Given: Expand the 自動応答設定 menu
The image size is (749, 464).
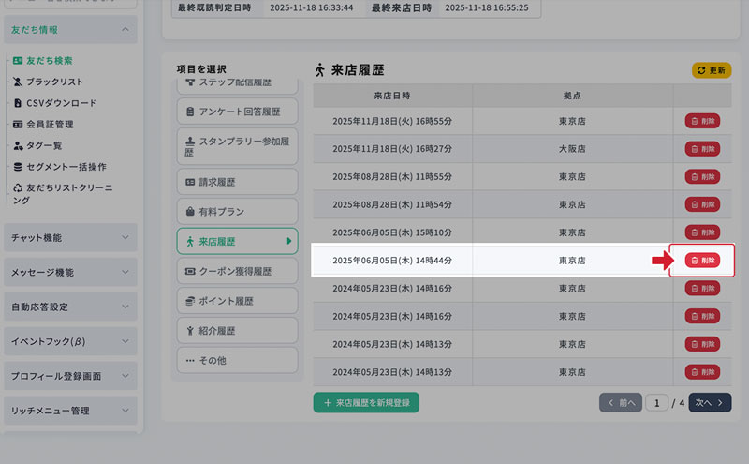Looking at the screenshot, I should click(70, 307).
